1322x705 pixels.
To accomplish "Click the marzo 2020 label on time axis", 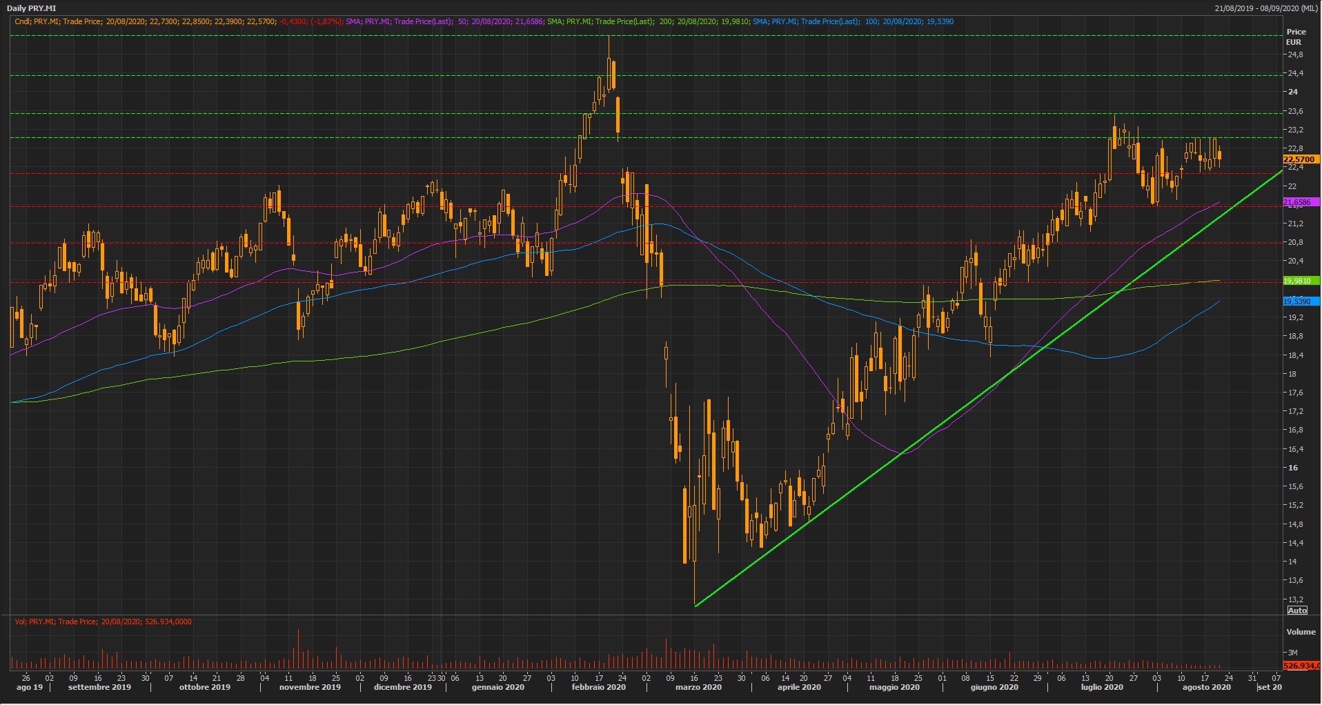I will 698,687.
